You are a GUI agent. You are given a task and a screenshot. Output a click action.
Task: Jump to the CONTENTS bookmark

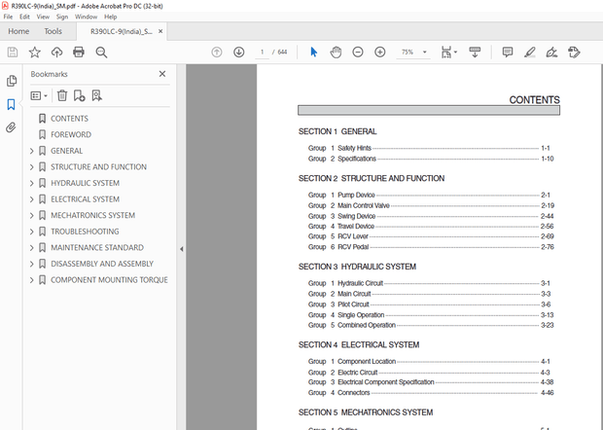point(69,119)
